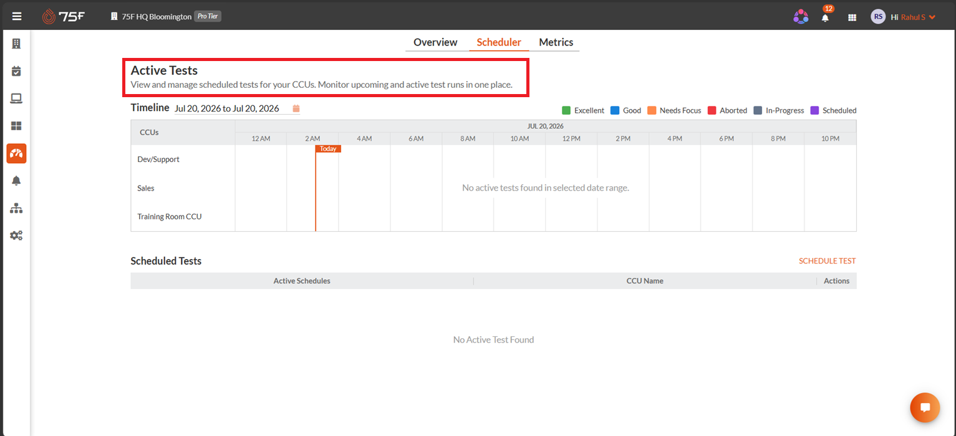Click the Active Schedules column header
This screenshot has width=956, height=436.
pyautogui.click(x=302, y=281)
